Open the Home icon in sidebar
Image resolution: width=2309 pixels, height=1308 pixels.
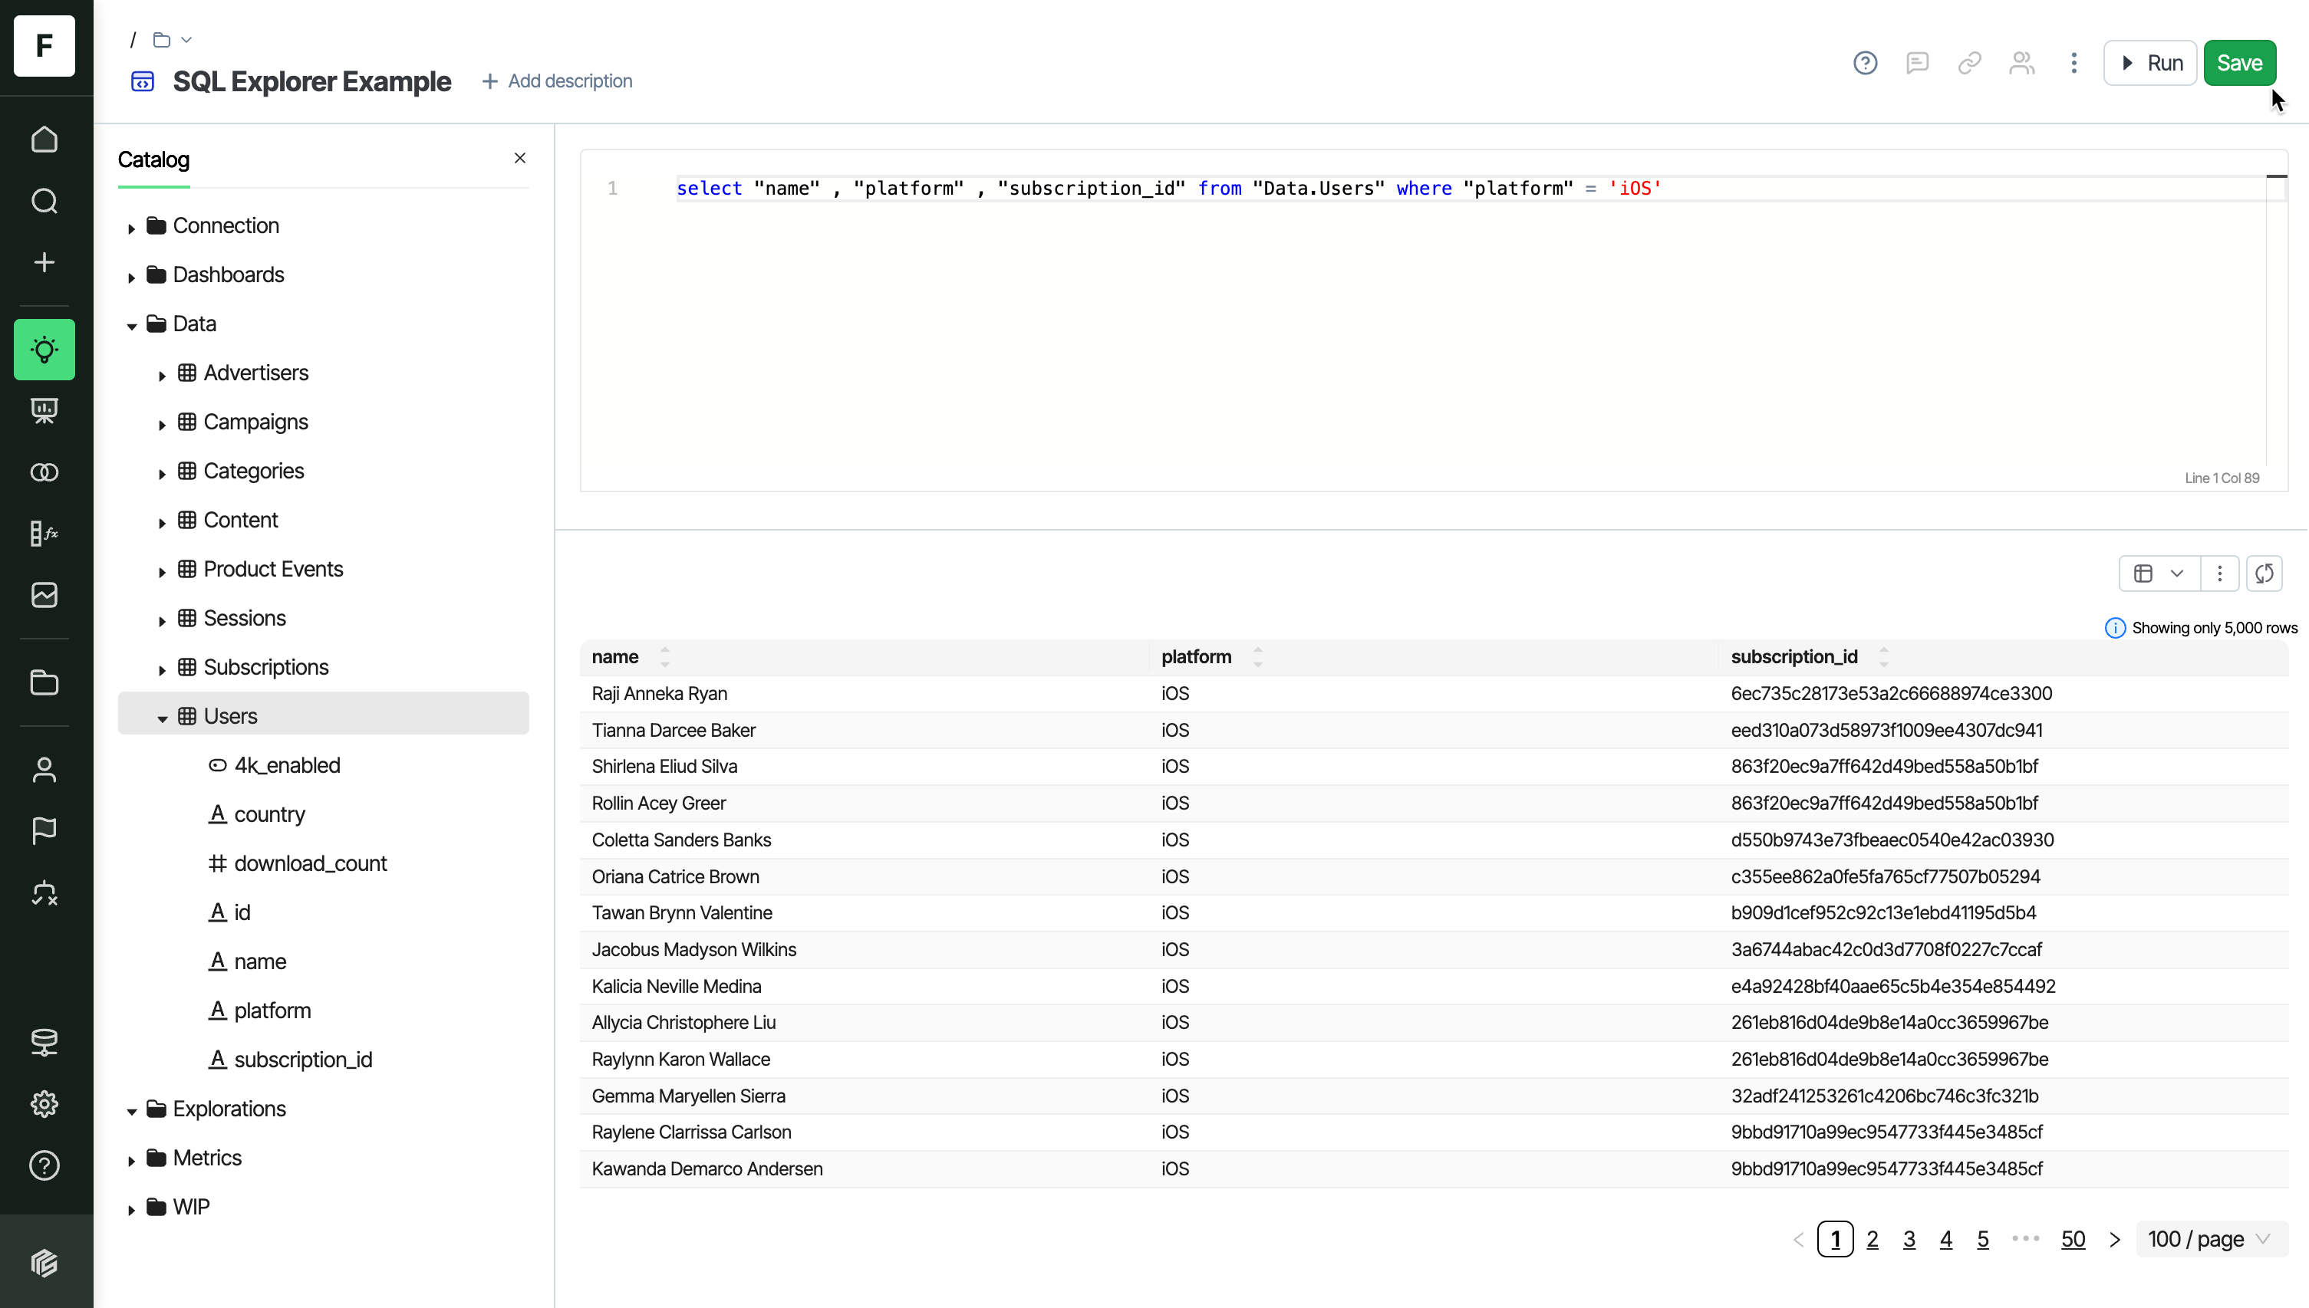[x=44, y=140]
